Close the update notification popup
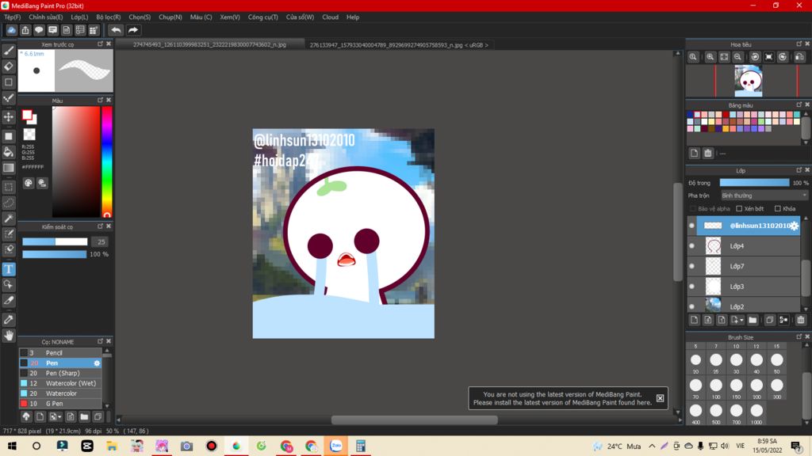812x456 pixels. [x=660, y=398]
